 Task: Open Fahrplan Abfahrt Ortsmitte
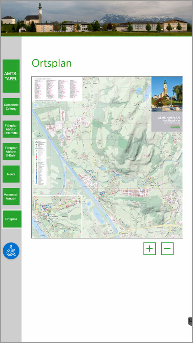(11, 129)
